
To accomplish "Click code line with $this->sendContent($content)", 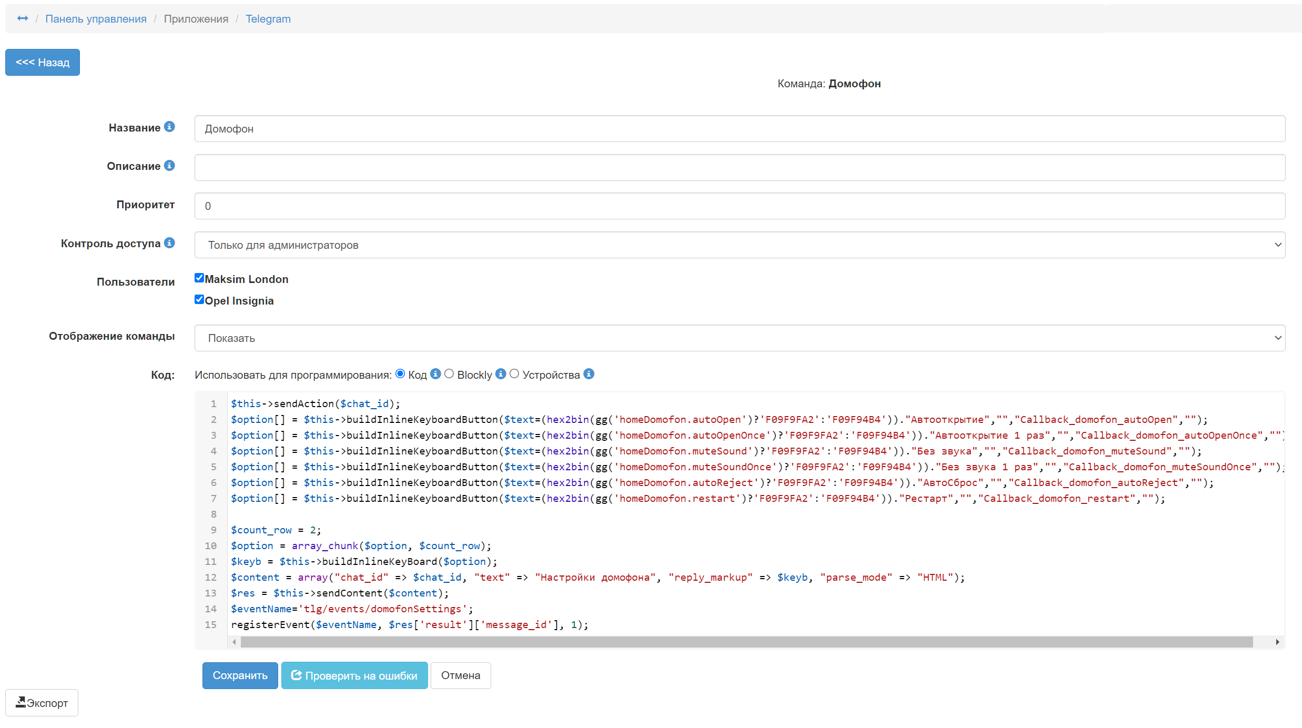I will point(340,593).
